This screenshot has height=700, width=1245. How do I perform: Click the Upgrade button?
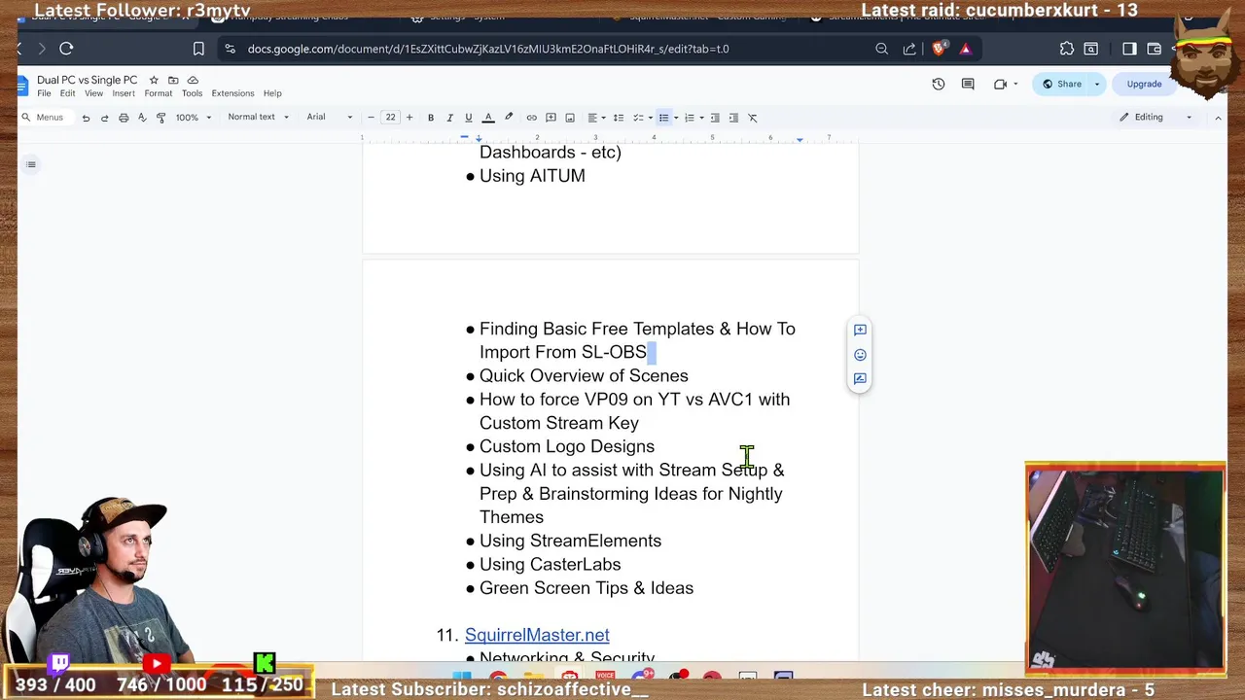click(1144, 85)
